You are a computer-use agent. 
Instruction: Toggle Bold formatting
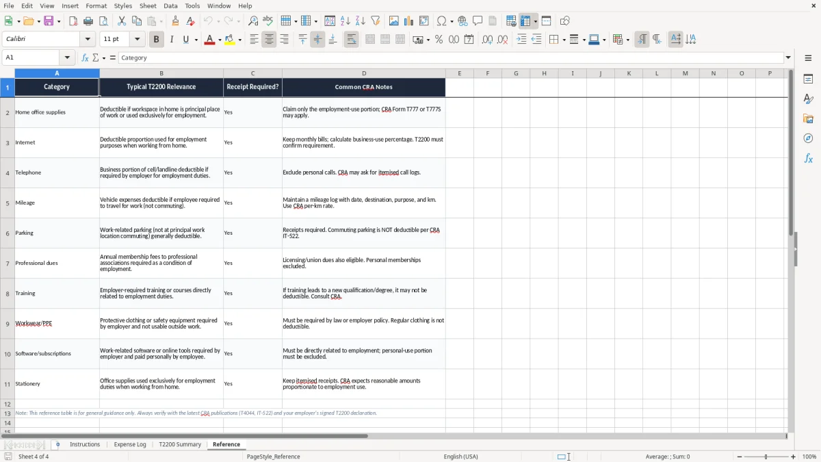156,40
